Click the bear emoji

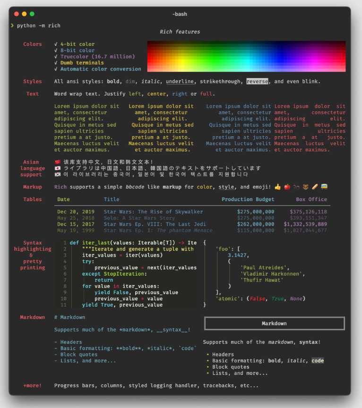[306, 187]
